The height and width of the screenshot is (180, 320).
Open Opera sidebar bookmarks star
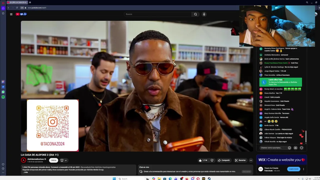pos(3,13)
